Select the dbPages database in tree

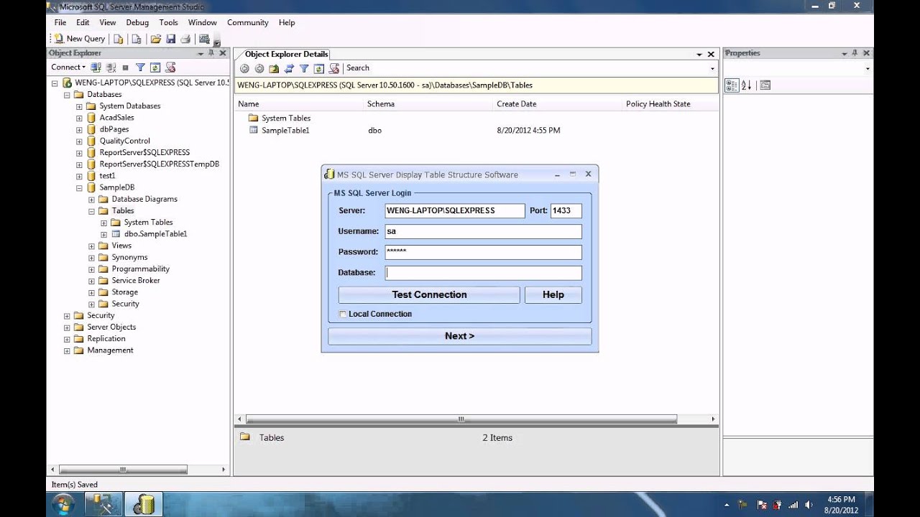114,130
